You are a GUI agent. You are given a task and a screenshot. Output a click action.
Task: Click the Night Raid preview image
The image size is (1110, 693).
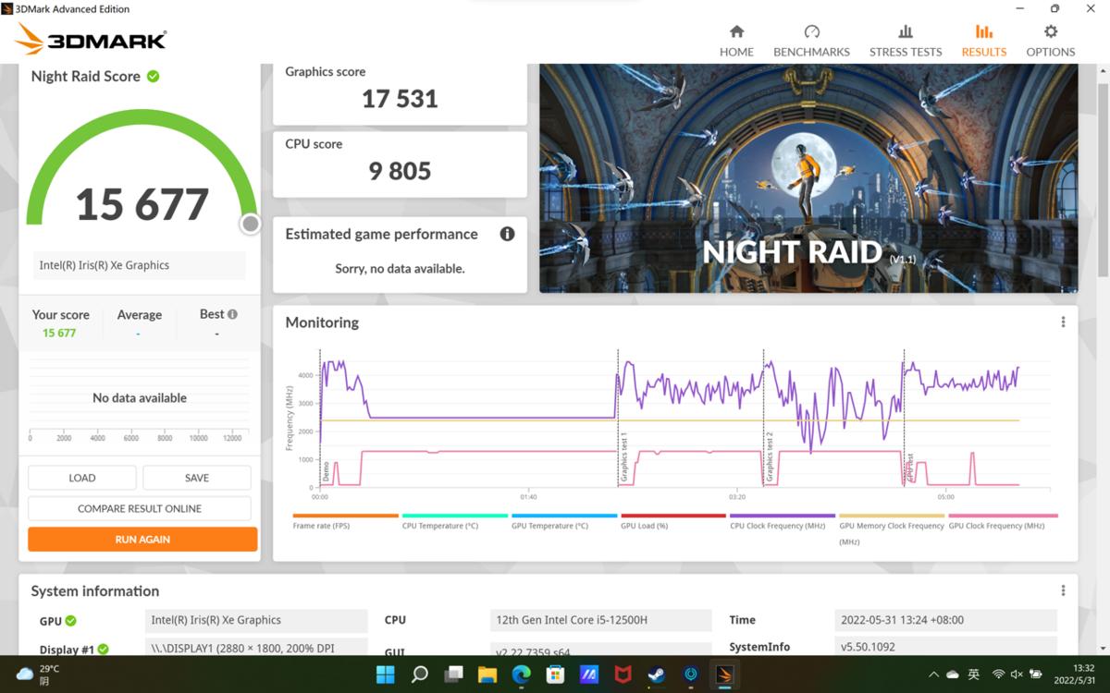tap(808, 178)
